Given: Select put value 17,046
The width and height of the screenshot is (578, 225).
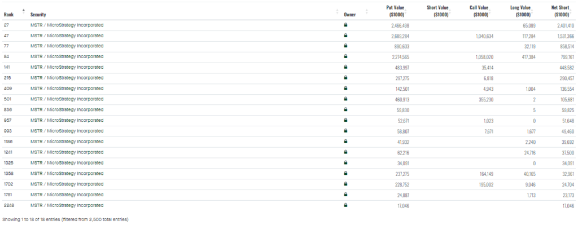Looking at the screenshot, I should tap(403, 206).
